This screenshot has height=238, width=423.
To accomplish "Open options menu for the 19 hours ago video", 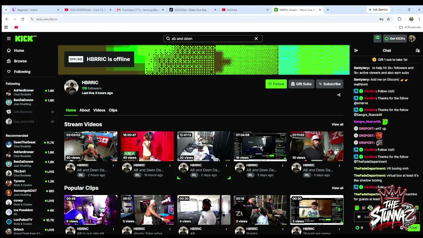I will 170,165.
